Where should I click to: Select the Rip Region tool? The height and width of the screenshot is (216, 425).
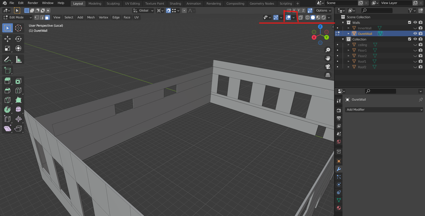coord(18,128)
